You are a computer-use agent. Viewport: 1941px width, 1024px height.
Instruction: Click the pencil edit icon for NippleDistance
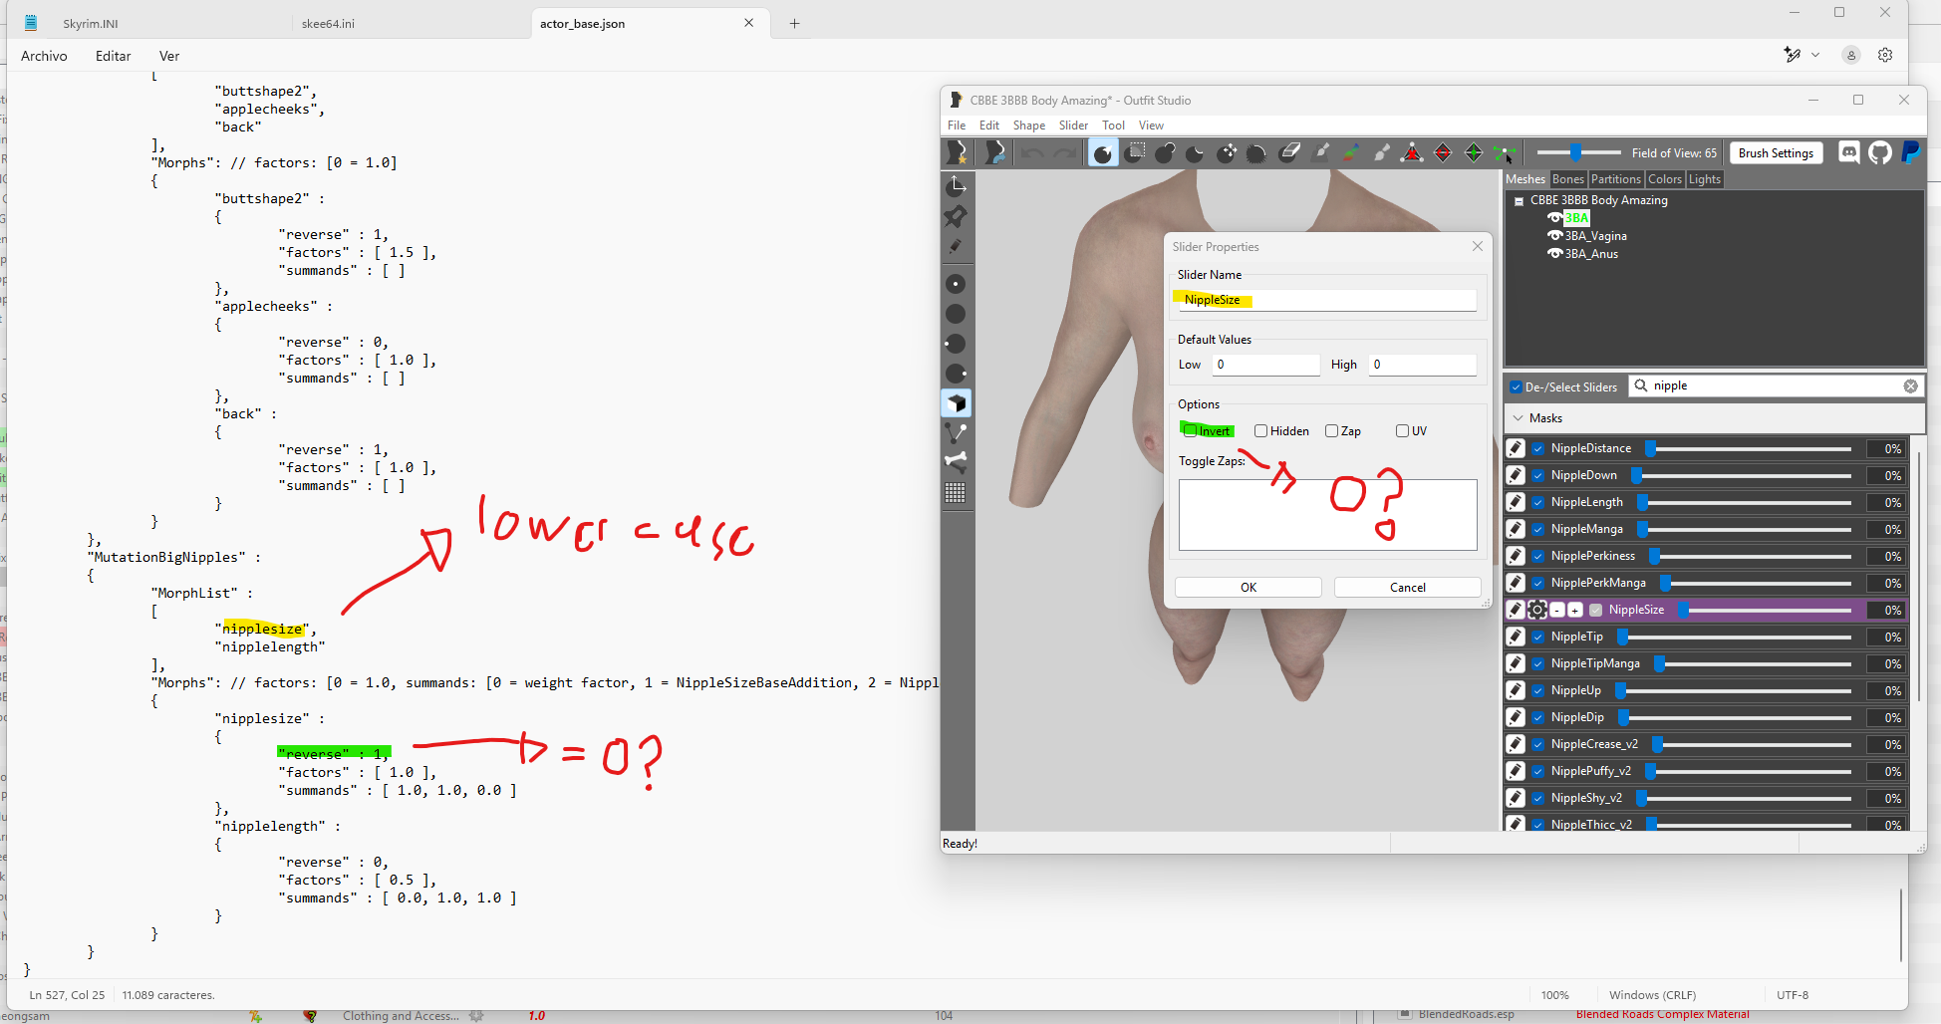point(1516,448)
